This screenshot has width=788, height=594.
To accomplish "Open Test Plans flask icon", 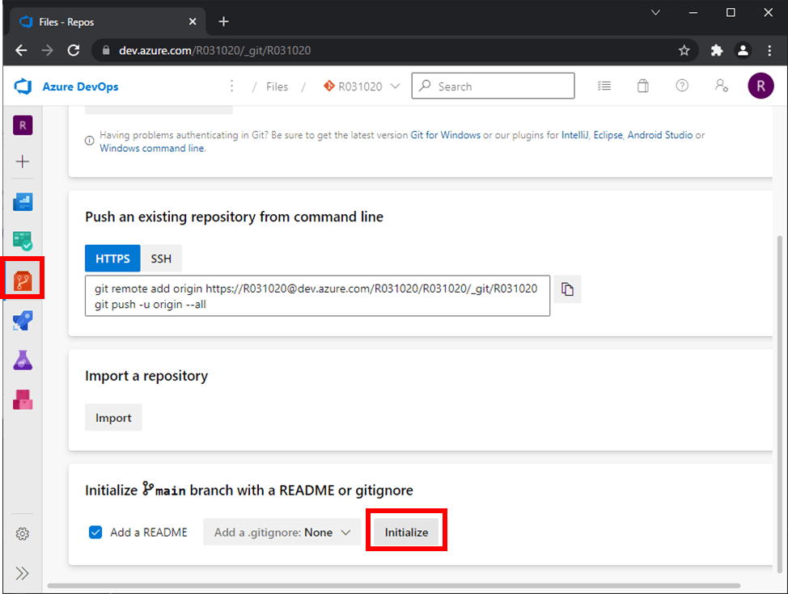I will (x=23, y=360).
